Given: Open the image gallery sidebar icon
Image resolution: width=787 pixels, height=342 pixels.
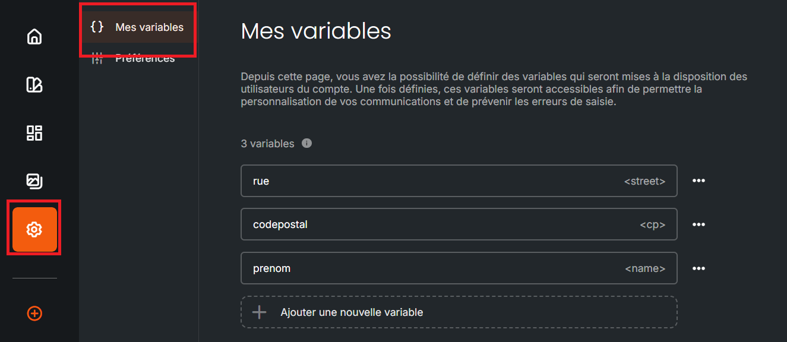Looking at the screenshot, I should [x=34, y=180].
